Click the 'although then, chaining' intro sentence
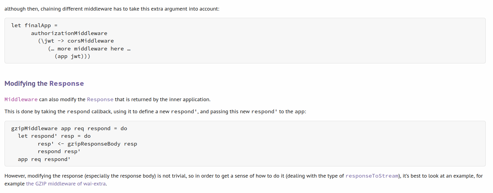493x193 pixels. pyautogui.click(x=112, y=9)
